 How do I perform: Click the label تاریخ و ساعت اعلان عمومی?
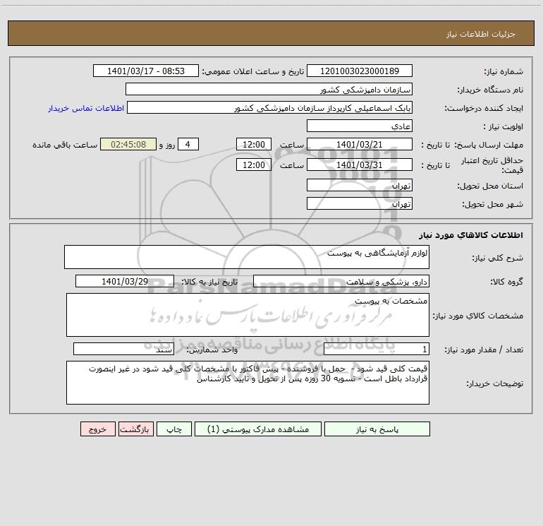(253, 71)
